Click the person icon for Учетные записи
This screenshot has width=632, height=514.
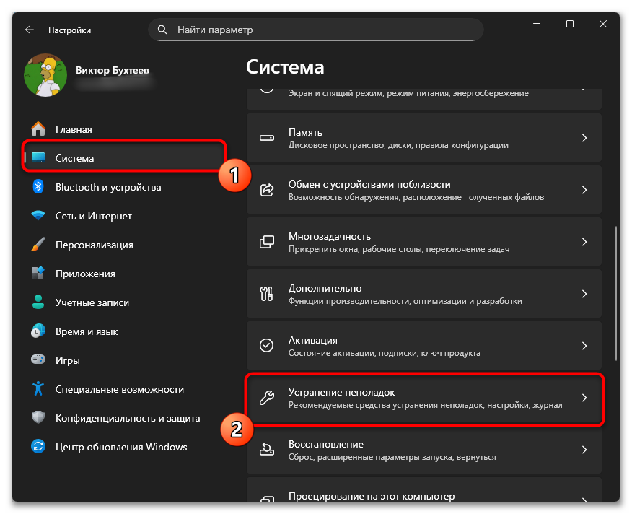click(38, 302)
